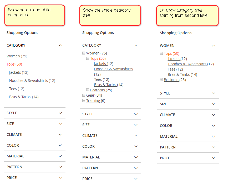Expand the Bottoms node in the right column
Screen dimensions: 228x189
pos(161,79)
